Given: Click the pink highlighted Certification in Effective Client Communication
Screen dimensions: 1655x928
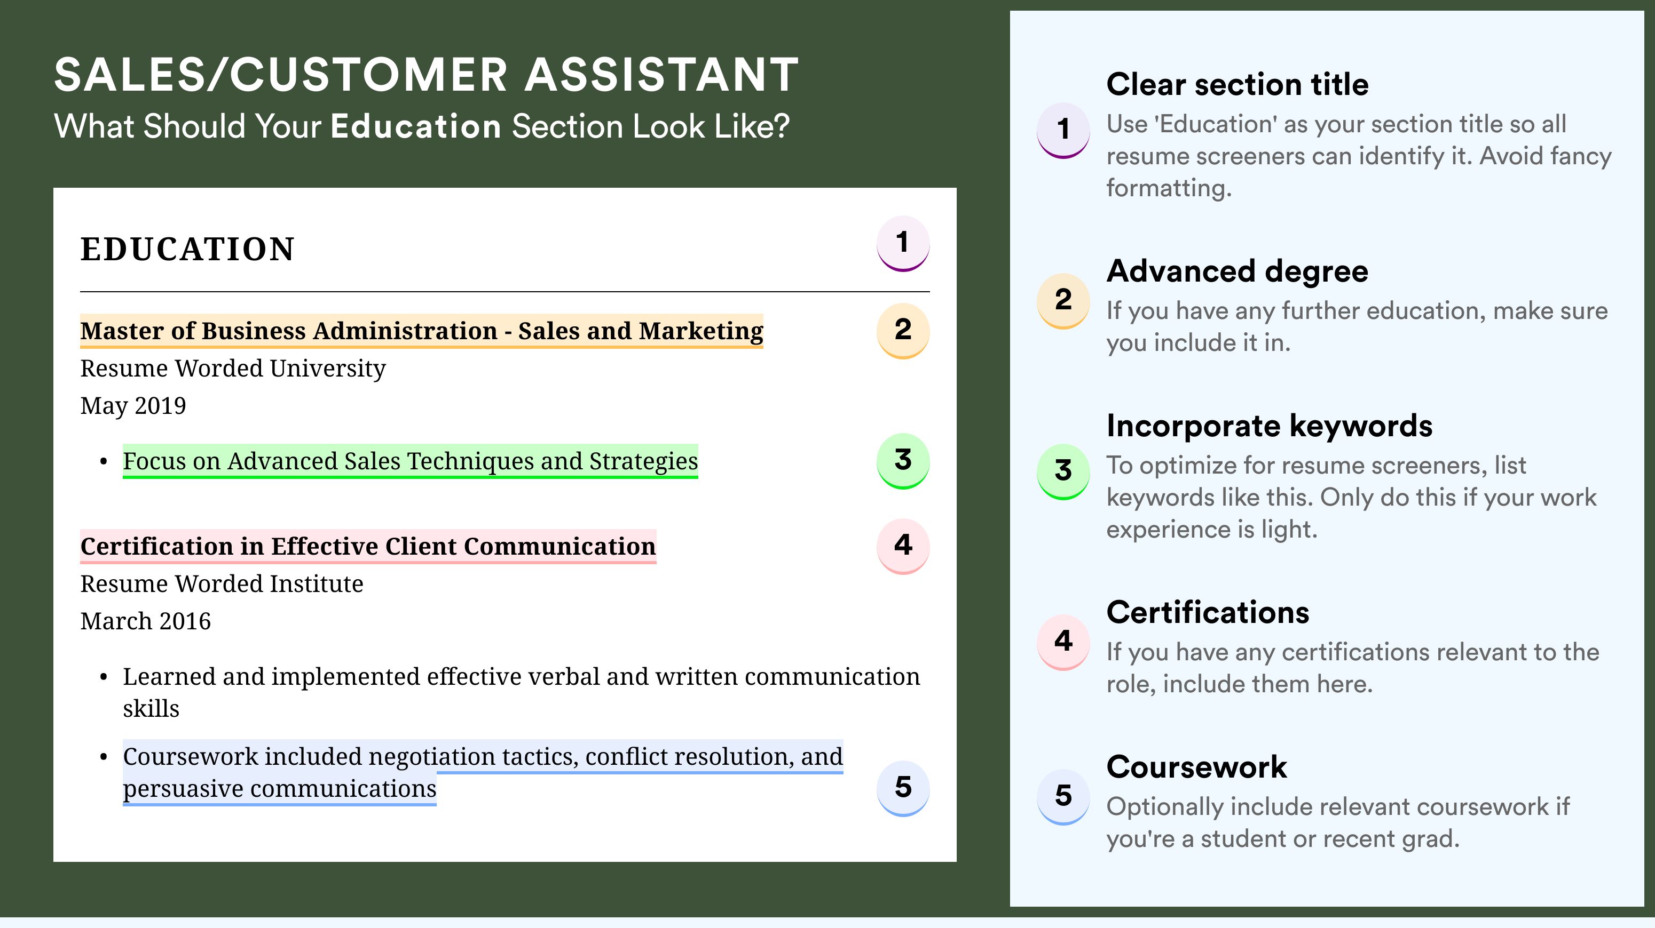Looking at the screenshot, I should (x=368, y=547).
